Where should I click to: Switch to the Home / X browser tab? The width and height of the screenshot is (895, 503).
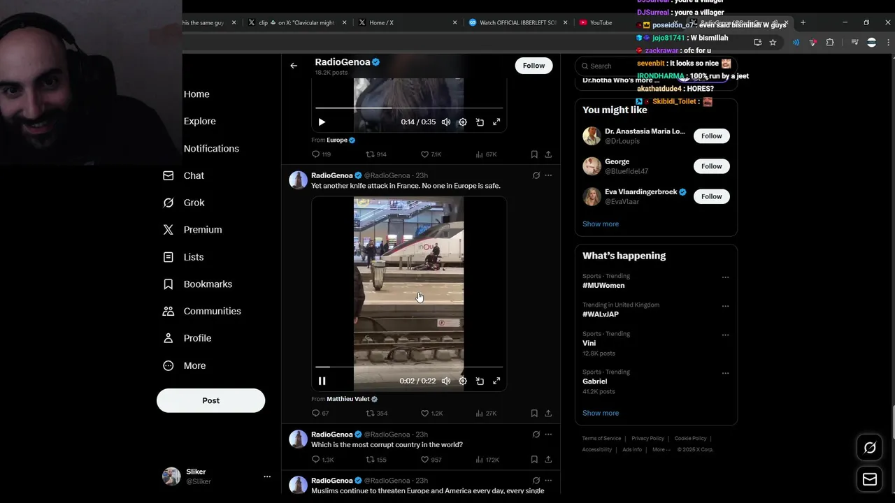tap(381, 22)
